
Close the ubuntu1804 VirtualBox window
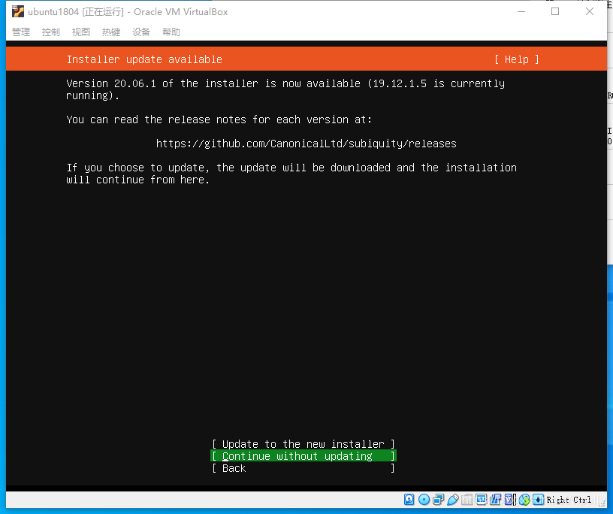point(590,12)
